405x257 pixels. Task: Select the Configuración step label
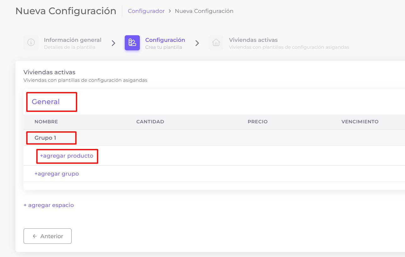[x=165, y=40]
